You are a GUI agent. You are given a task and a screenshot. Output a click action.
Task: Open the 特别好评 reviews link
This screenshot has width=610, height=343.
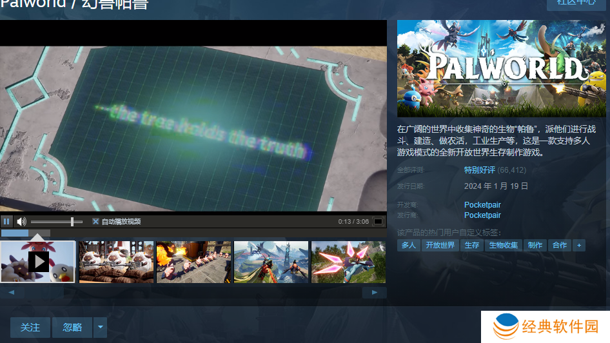coord(480,170)
